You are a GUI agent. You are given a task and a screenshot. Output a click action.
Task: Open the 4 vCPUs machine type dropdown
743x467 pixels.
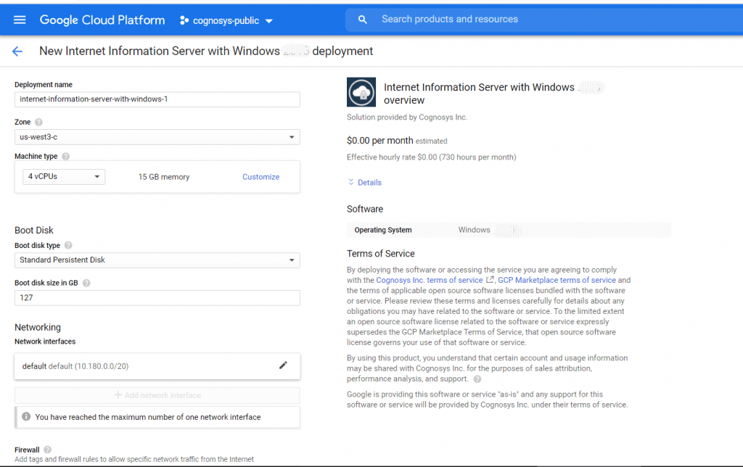point(63,177)
